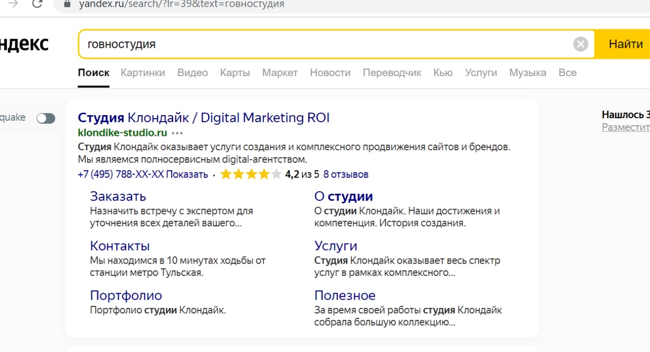Viewport: 650px width, 352px height.
Task: Click Показать to reveal the phone number
Action: tap(187, 174)
